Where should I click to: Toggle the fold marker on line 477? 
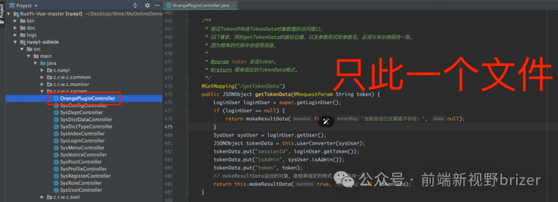point(188,111)
